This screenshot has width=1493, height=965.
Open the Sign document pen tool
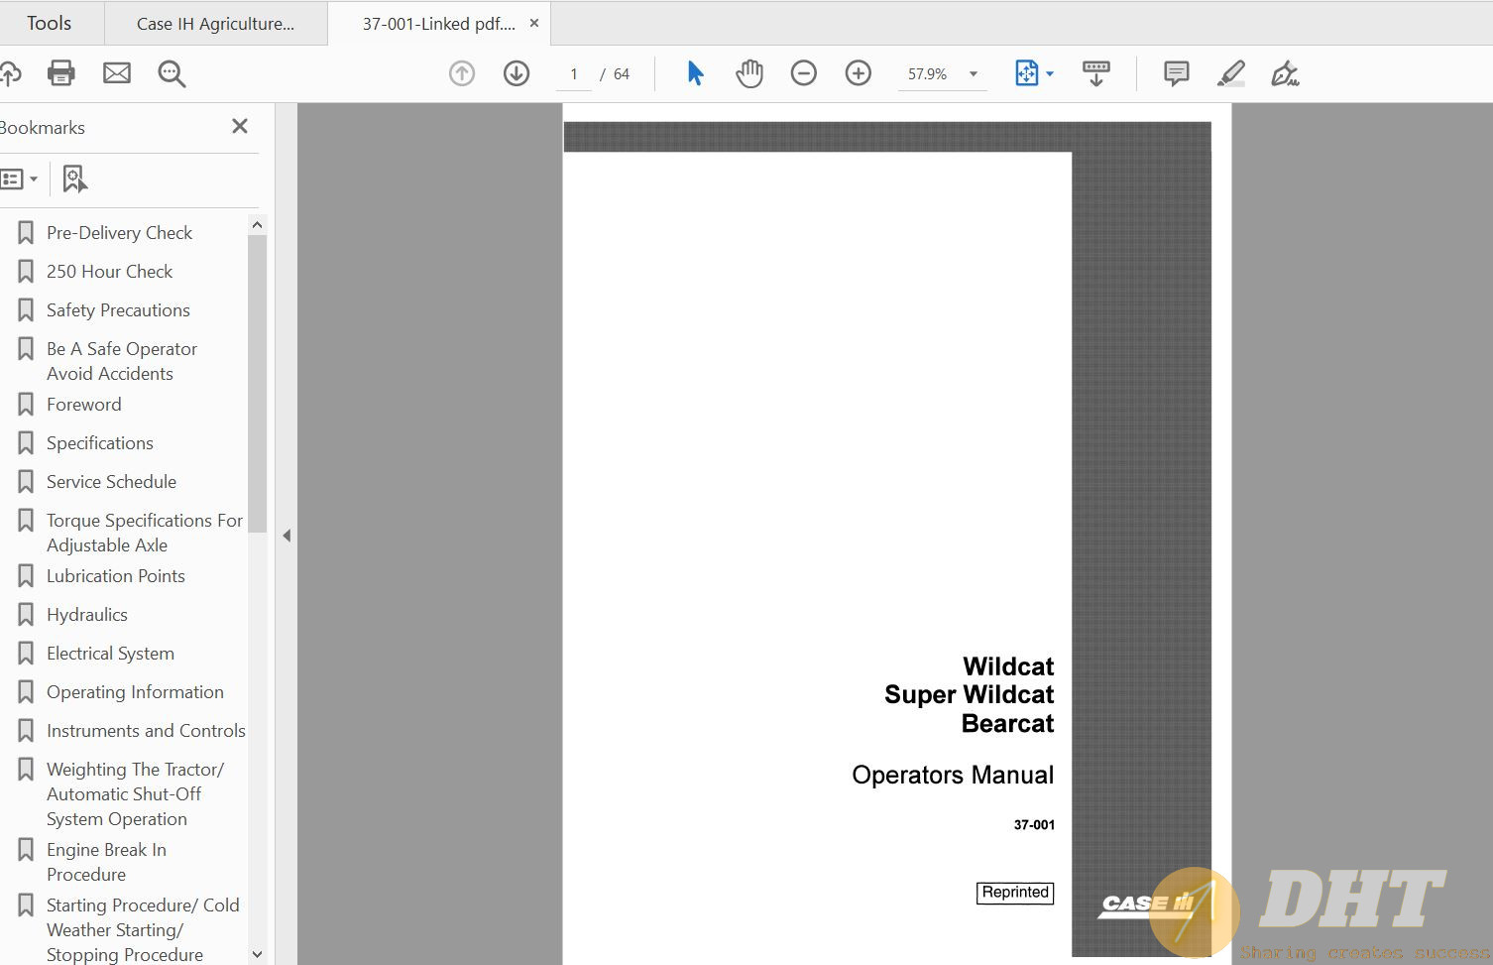pyautogui.click(x=1286, y=73)
